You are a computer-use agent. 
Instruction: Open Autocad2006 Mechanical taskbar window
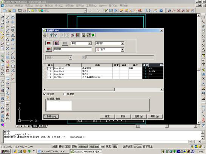click(x=53, y=151)
